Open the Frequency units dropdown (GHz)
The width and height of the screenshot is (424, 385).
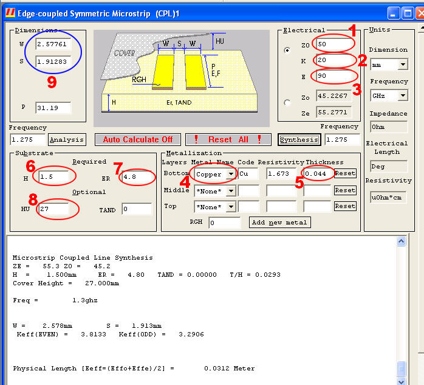click(403, 95)
